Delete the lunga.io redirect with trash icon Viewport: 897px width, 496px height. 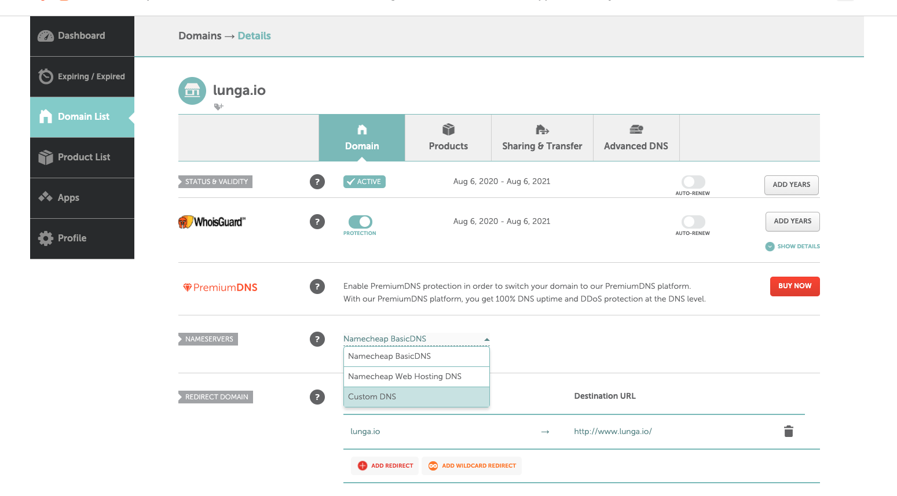789,432
